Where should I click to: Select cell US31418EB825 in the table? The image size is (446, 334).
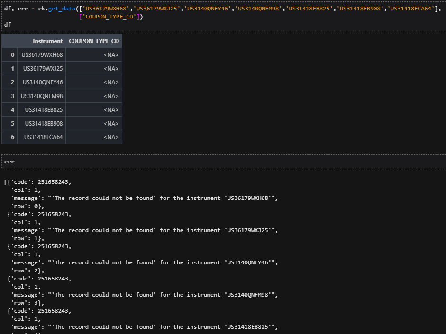click(x=42, y=110)
